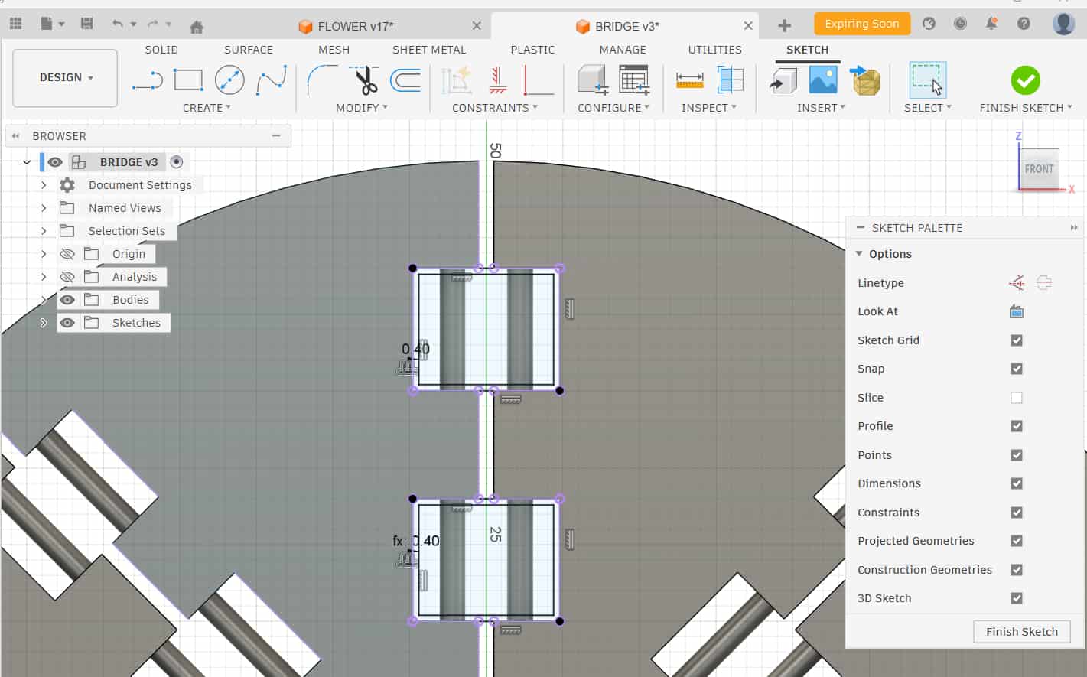Screen dimensions: 1087x677
Task: Open the DESIGN workspace dropdown
Action: (x=66, y=78)
